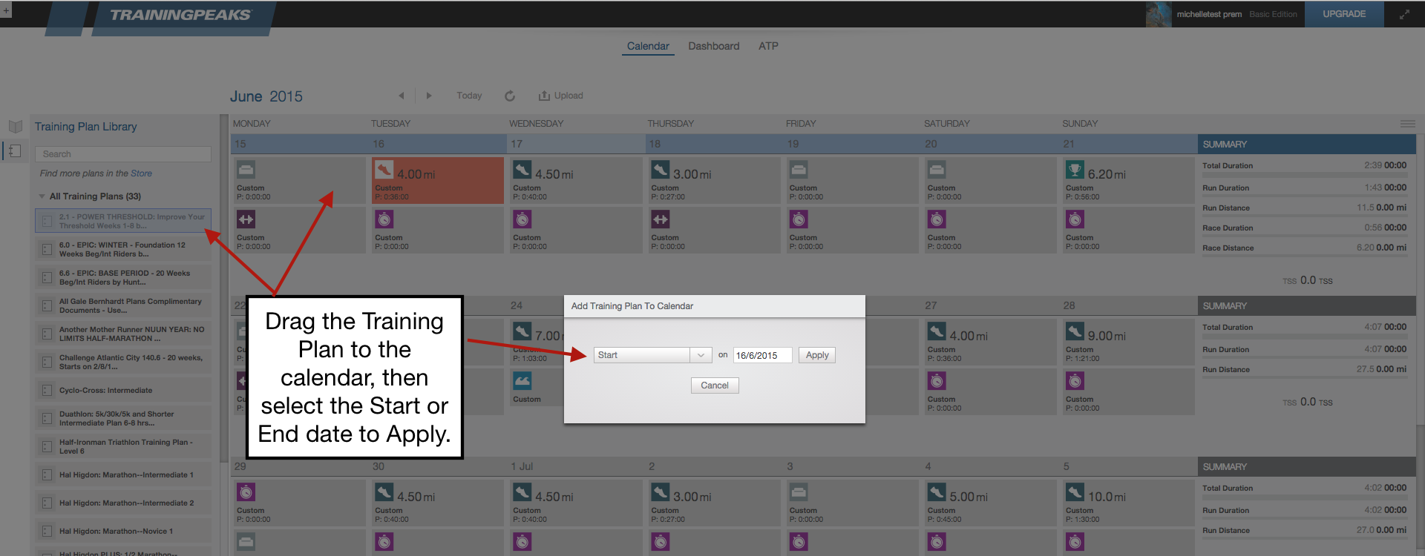
Task: Click Race Distance value 6.20 in summary
Action: click(x=1365, y=248)
